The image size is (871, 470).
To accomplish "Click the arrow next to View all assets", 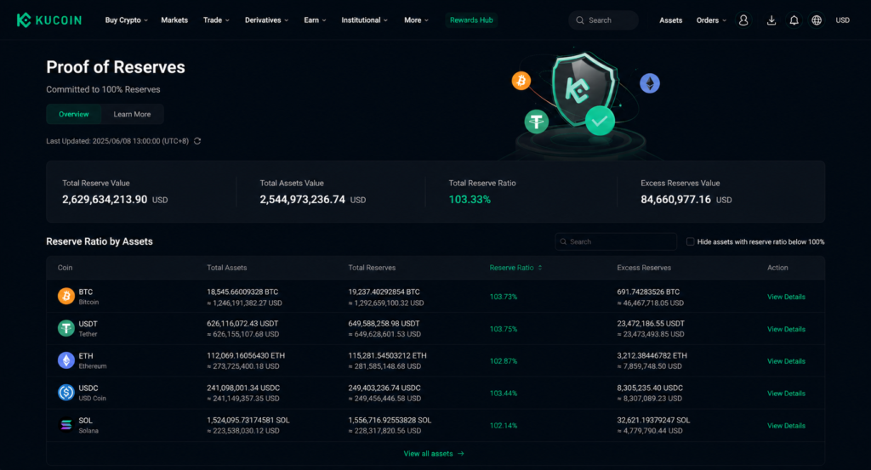I will pos(460,454).
